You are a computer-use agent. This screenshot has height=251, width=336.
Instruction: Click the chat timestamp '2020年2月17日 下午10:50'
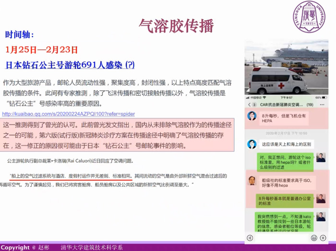pyautogui.click(x=287, y=133)
